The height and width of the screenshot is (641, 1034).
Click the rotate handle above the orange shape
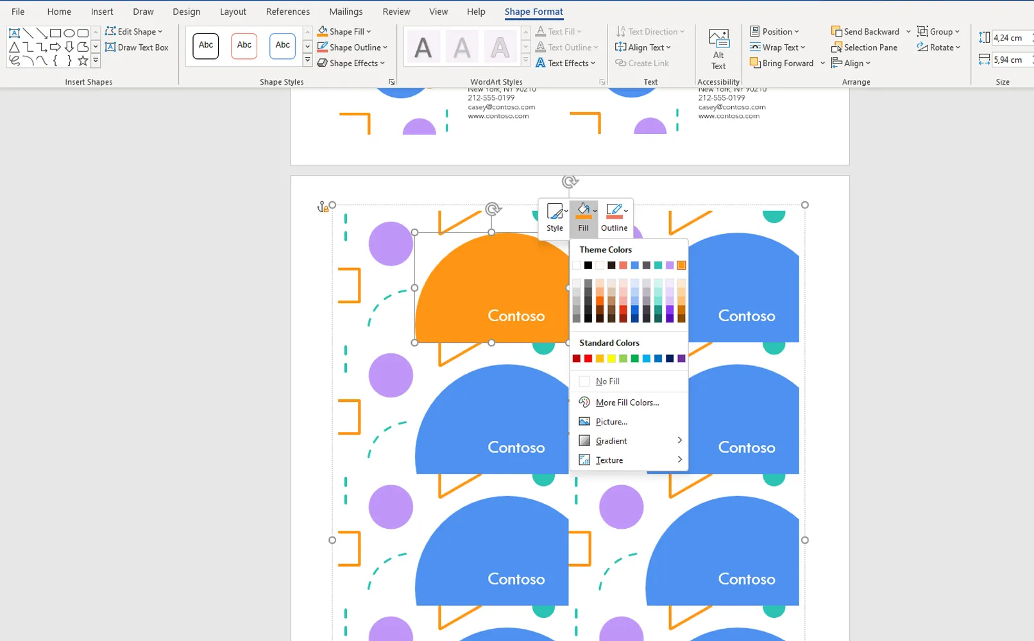click(x=493, y=209)
